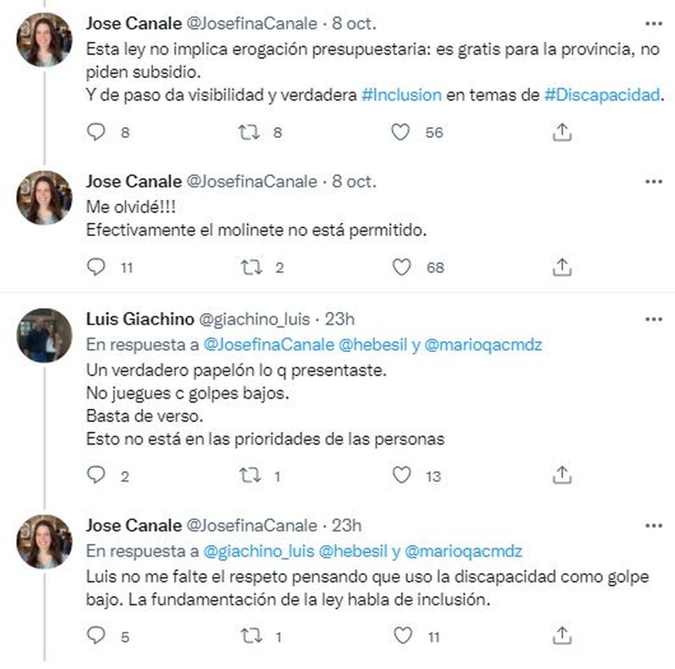Viewport: 675px width, 669px height.
Task: Open more options on 'Me olvidé!!!' tweet
Action: click(x=654, y=182)
